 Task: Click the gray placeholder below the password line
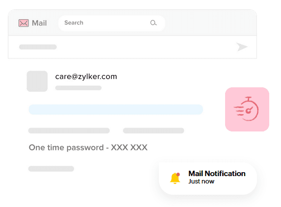[x=51, y=169]
